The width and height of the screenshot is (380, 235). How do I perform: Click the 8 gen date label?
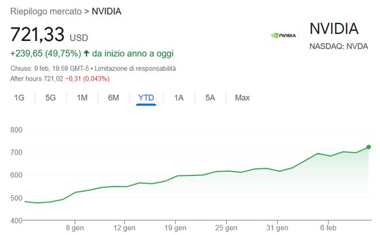[x=75, y=228]
